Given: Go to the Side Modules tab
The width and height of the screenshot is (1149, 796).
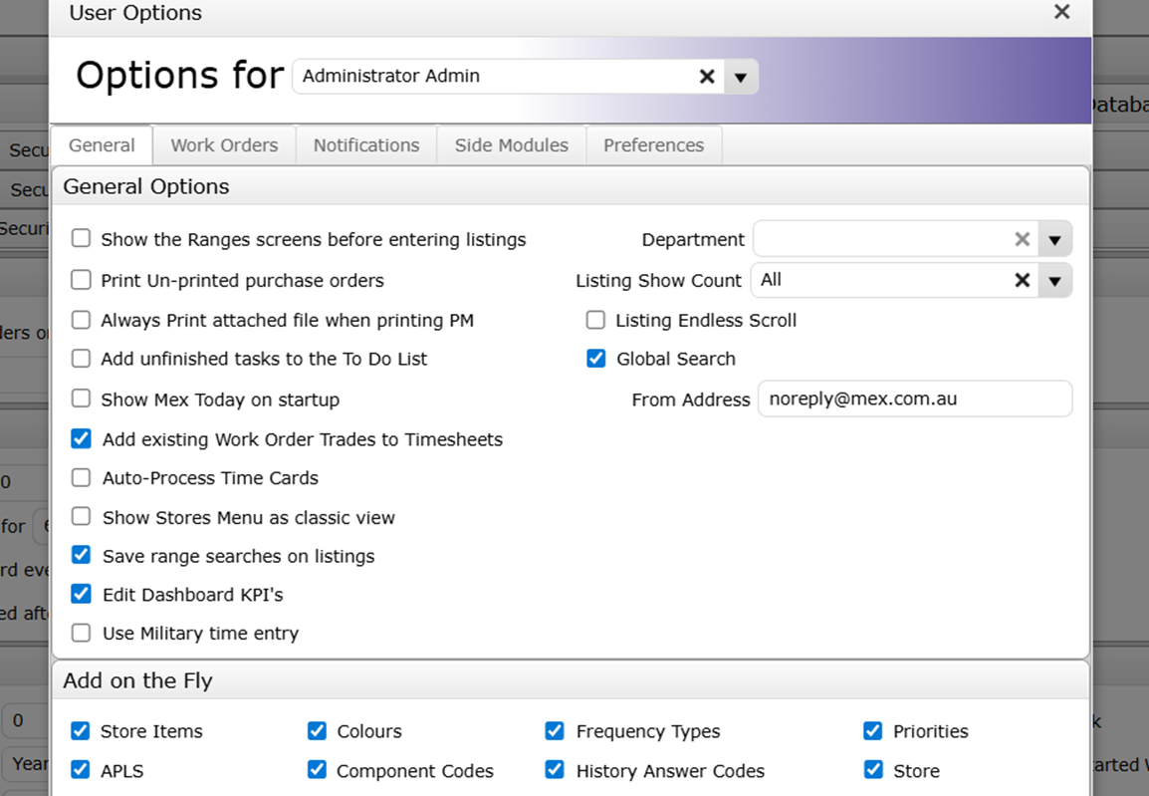Looking at the screenshot, I should pos(512,145).
